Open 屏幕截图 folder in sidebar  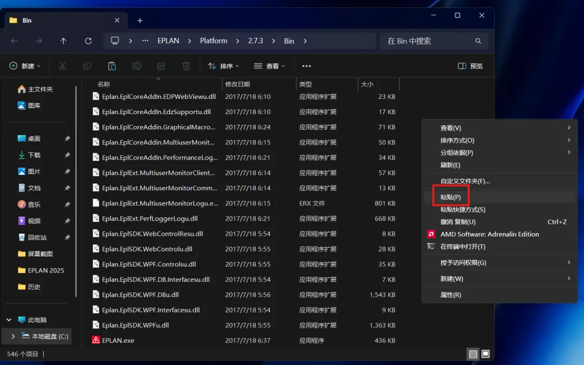(x=35, y=254)
